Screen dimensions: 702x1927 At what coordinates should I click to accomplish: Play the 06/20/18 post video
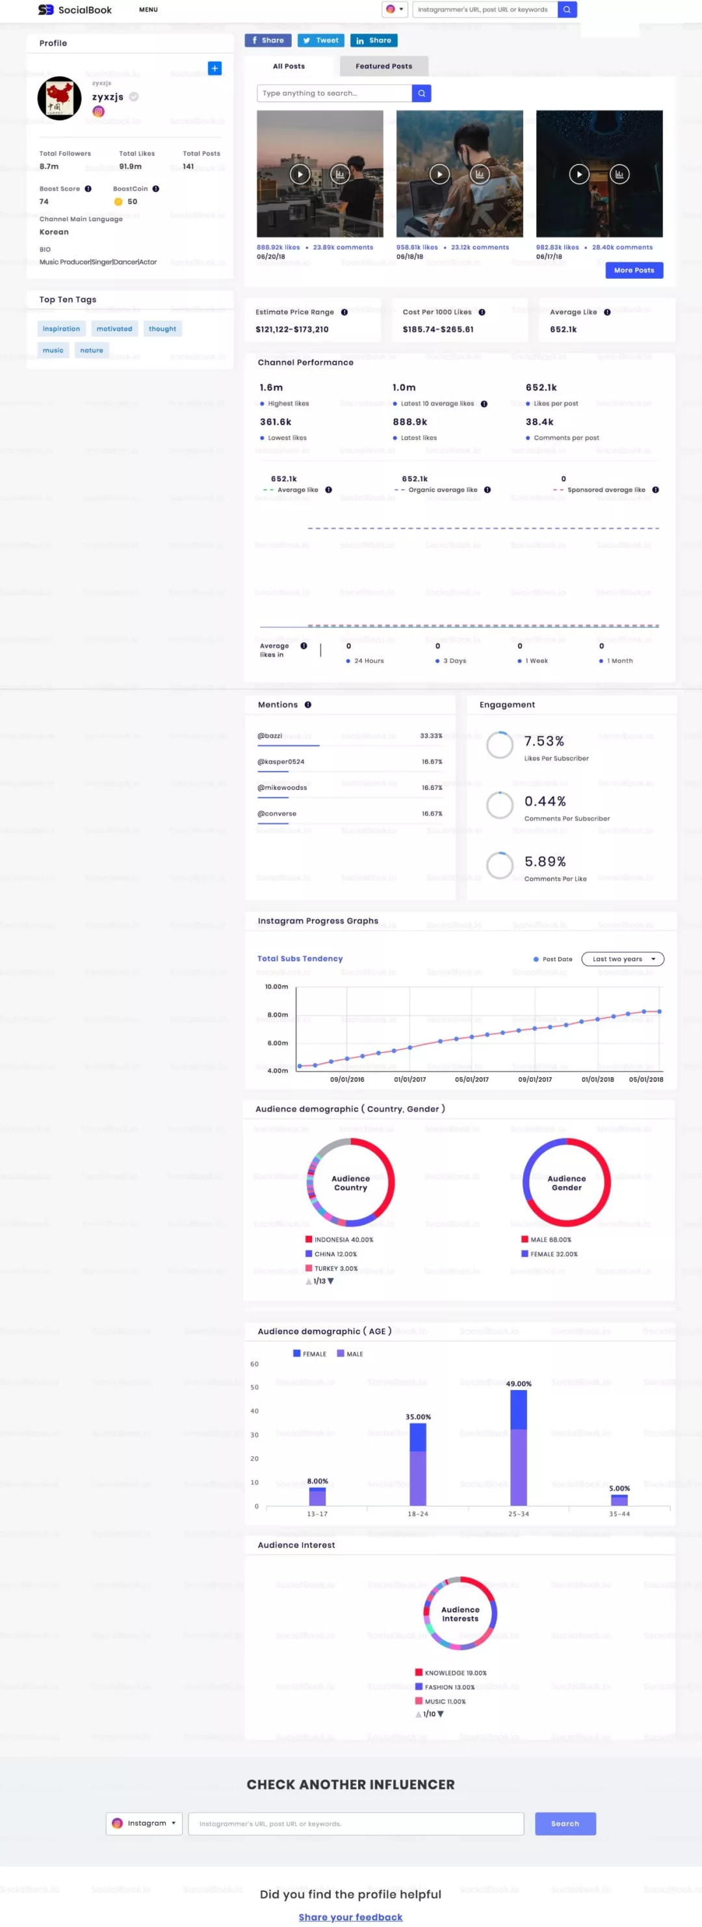coord(300,174)
